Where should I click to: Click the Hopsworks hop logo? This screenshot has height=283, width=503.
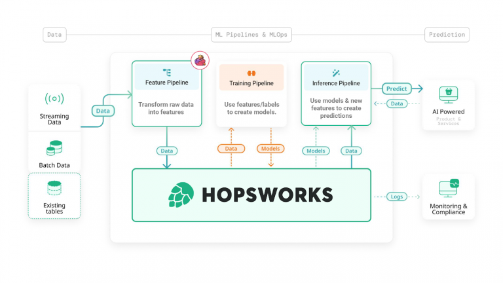181,195
